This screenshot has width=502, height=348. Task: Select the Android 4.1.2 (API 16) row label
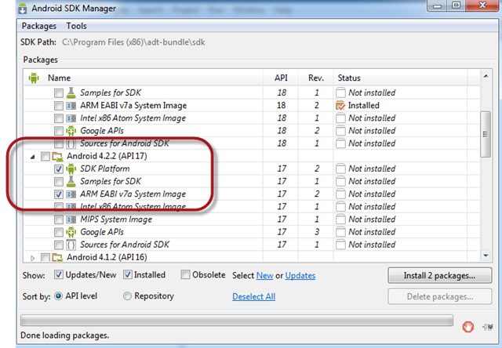(107, 258)
